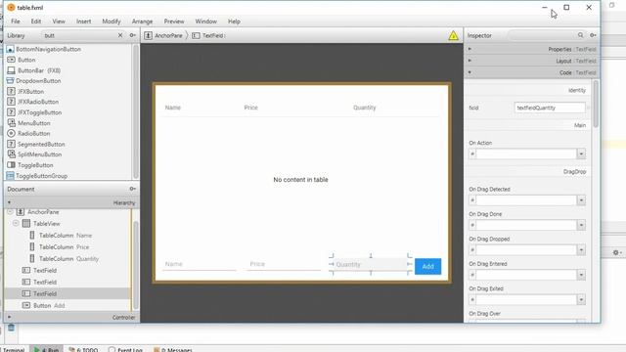Select ToggleButtonGroup library item
626x352 pixels.
(x=41, y=176)
